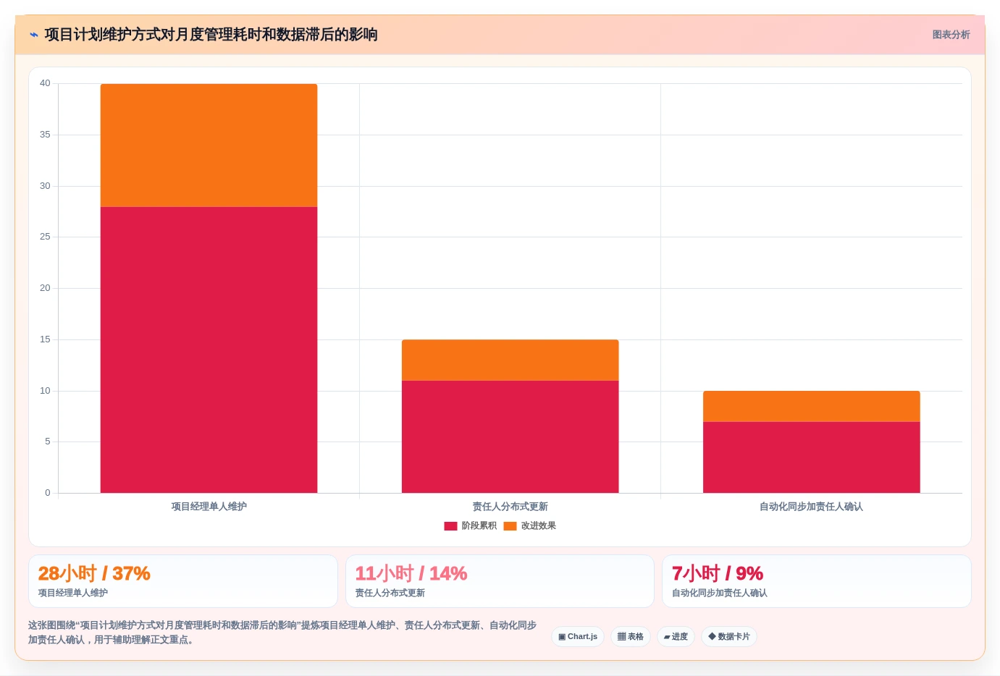The width and height of the screenshot is (1000, 676).
Task: Click the 28小时 / 37% stat card
Action: (183, 581)
